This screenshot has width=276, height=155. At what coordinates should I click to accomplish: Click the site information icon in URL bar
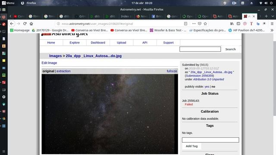58,24
